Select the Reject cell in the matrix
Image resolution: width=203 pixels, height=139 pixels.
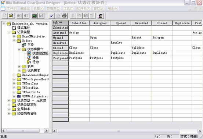pos(141,38)
